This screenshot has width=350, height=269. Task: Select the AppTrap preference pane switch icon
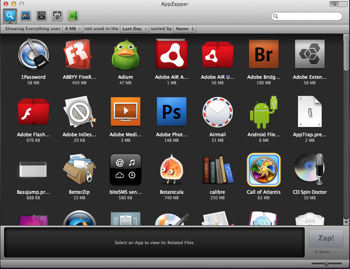click(309, 112)
